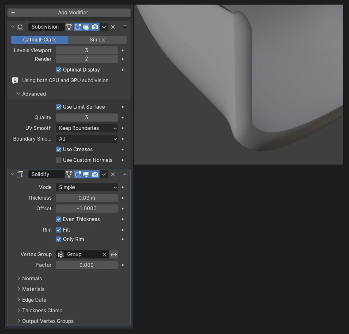Click the Render levels value field
This screenshot has height=334, width=349.
pyautogui.click(x=87, y=59)
